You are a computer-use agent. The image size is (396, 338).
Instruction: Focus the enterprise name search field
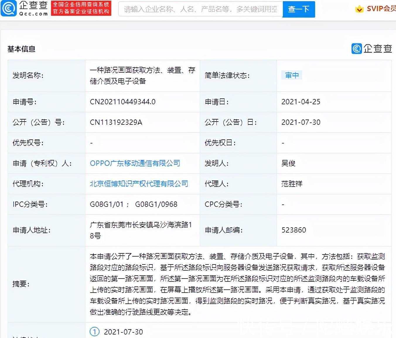tap(201, 9)
